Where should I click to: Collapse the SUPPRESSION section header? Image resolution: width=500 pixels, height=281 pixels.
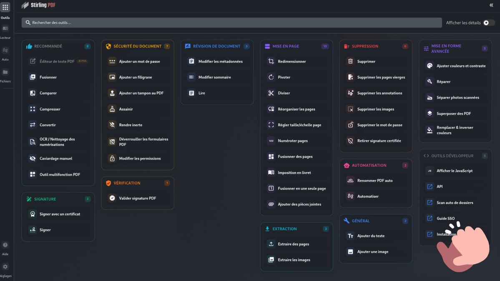click(366, 46)
